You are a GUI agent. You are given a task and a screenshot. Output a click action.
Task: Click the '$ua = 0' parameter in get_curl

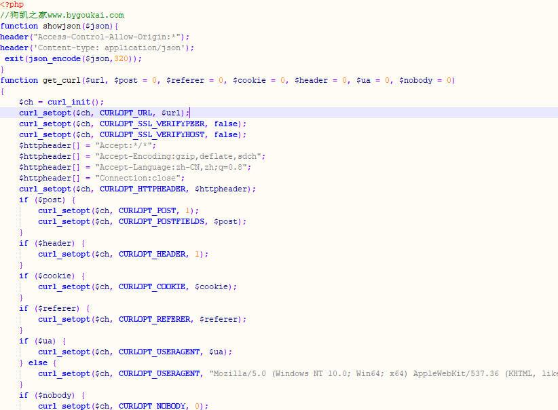pyautogui.click(x=373, y=80)
